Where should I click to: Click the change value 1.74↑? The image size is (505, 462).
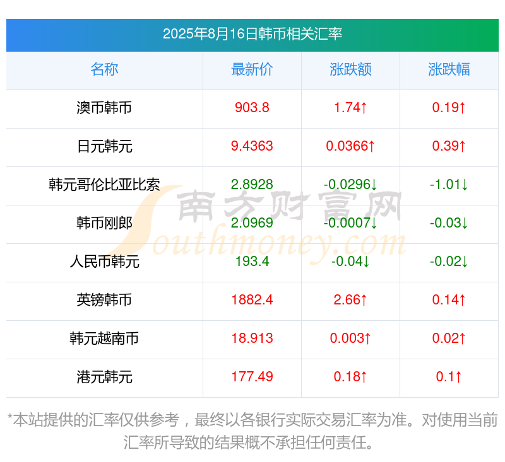pos(350,108)
